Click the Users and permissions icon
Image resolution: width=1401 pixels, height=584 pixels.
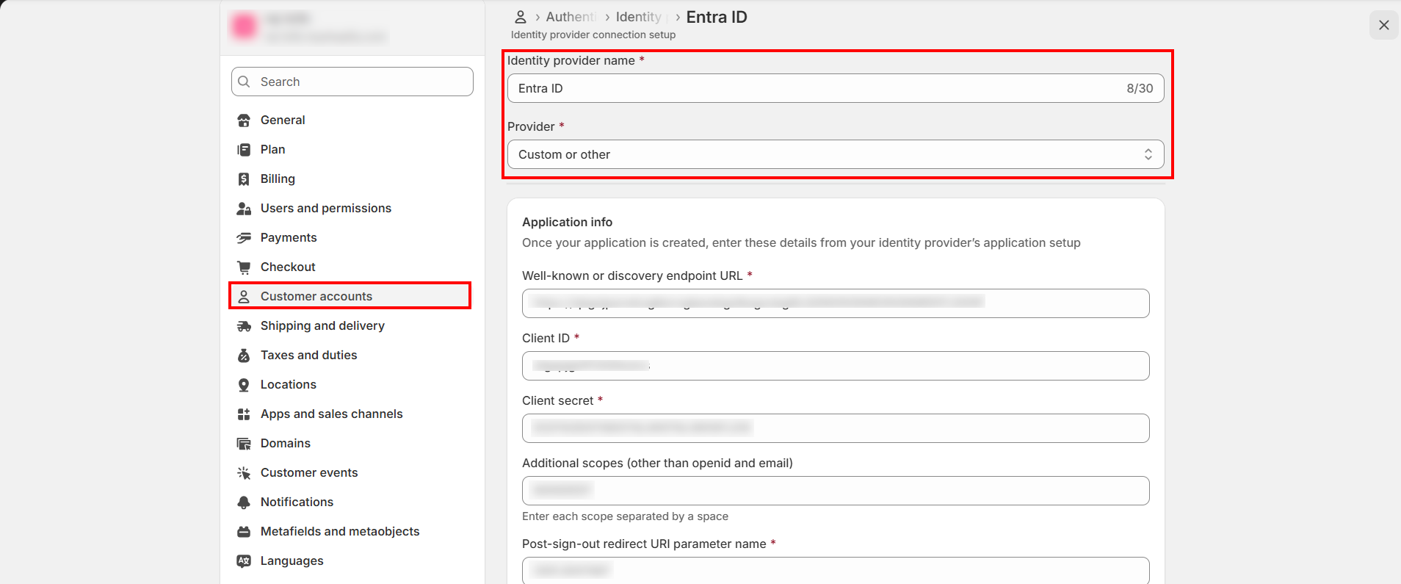pyautogui.click(x=244, y=209)
